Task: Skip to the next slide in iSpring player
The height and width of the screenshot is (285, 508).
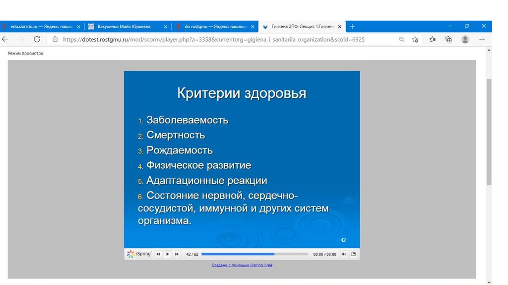Action: pyautogui.click(x=177, y=254)
